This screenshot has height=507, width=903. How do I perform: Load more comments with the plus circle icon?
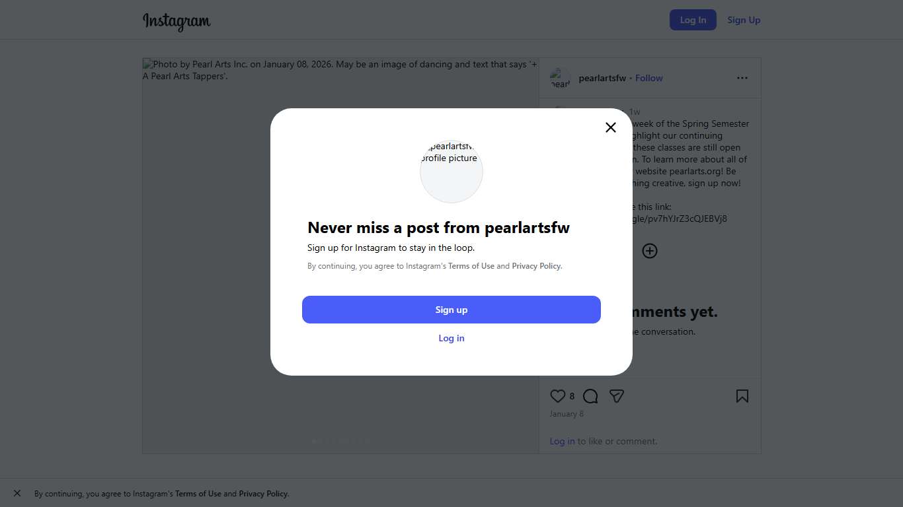pos(650,251)
